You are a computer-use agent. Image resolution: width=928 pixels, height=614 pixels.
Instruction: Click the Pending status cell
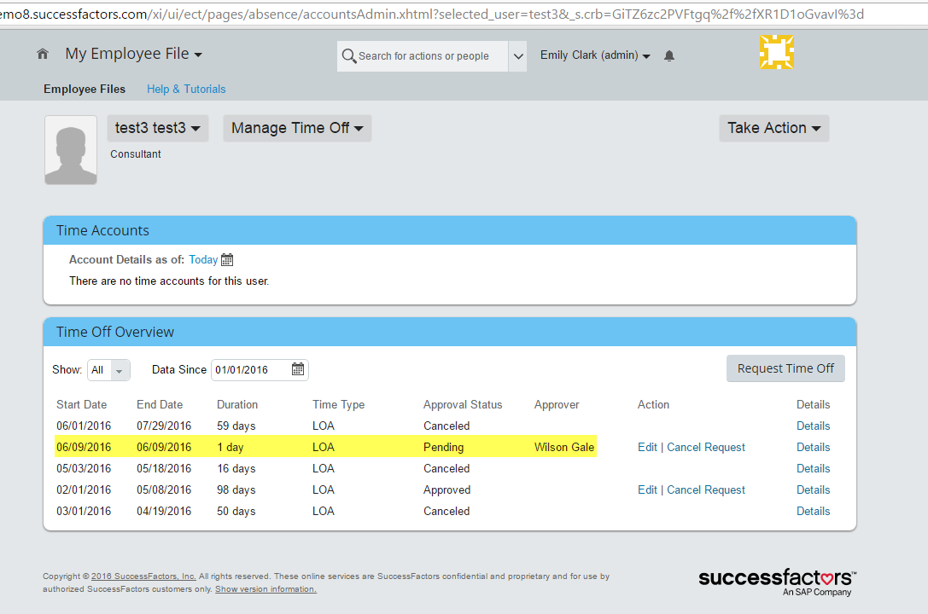(443, 448)
